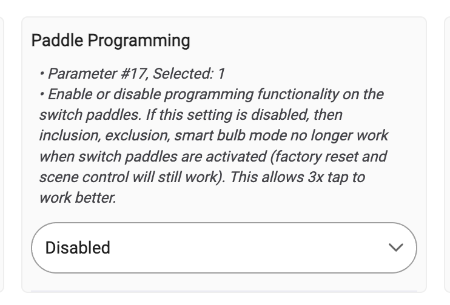Click the divider line below the dropdown
The image size is (450, 305).
pyautogui.click(x=224, y=291)
